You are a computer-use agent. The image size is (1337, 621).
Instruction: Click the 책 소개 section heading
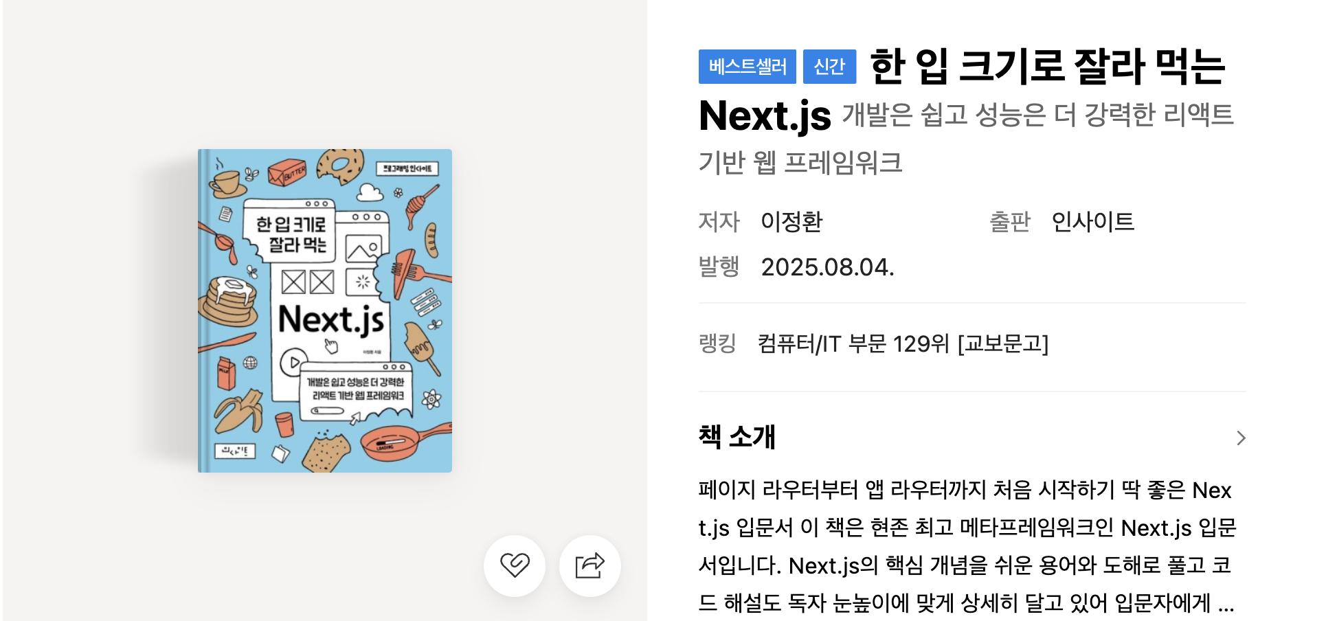tap(737, 437)
